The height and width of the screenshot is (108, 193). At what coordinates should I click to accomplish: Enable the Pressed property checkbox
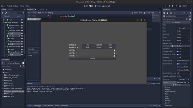(178, 58)
